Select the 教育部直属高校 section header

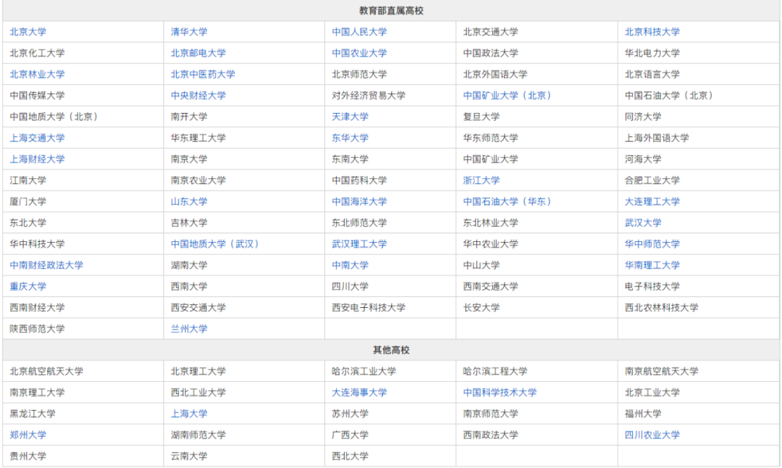[391, 10]
